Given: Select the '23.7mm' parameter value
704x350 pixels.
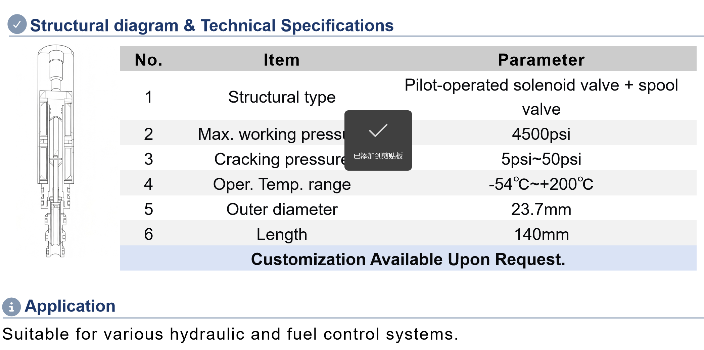Looking at the screenshot, I should point(541,209).
